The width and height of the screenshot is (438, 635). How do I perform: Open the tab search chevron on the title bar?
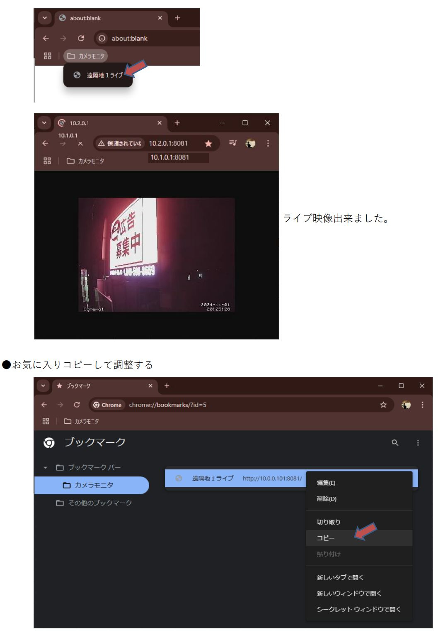(x=43, y=386)
